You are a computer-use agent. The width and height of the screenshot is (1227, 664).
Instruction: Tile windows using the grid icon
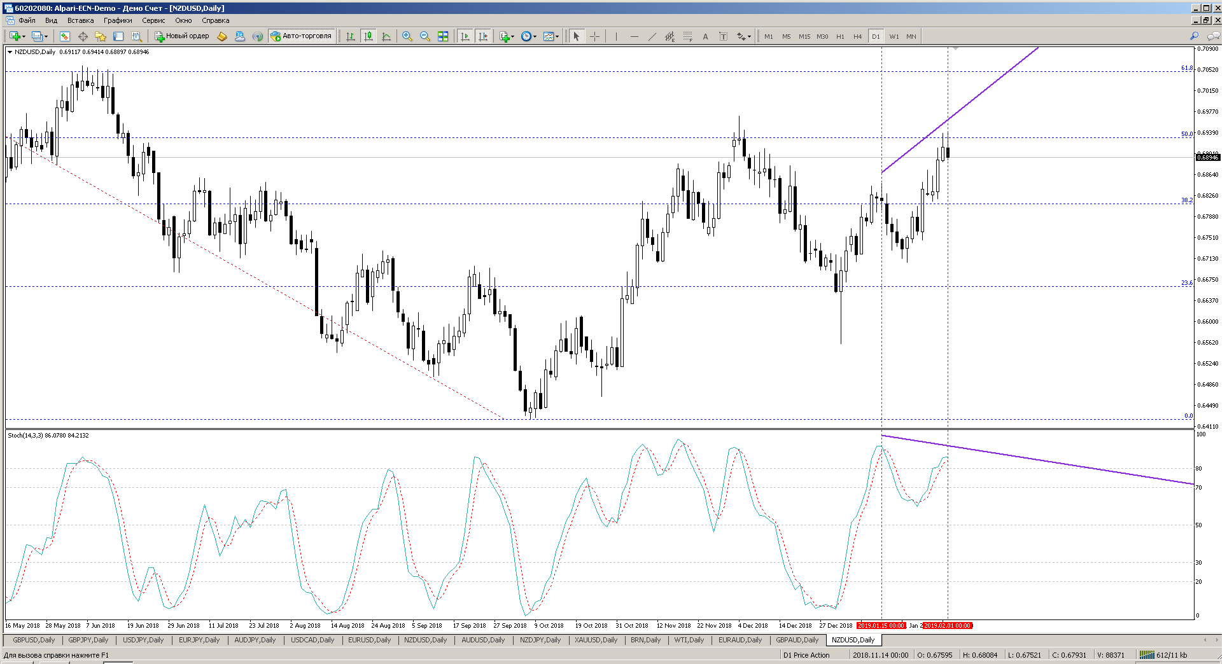pos(443,36)
